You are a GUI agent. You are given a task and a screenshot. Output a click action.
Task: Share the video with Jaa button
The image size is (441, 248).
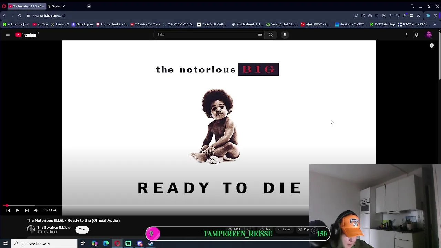(x=265, y=229)
